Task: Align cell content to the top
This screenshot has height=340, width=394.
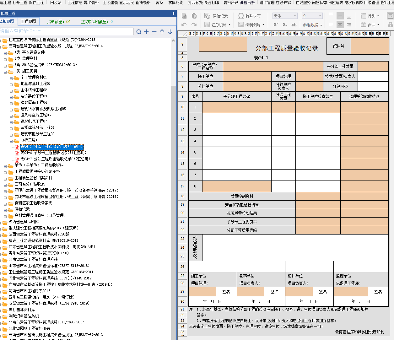Action: tap(331, 15)
